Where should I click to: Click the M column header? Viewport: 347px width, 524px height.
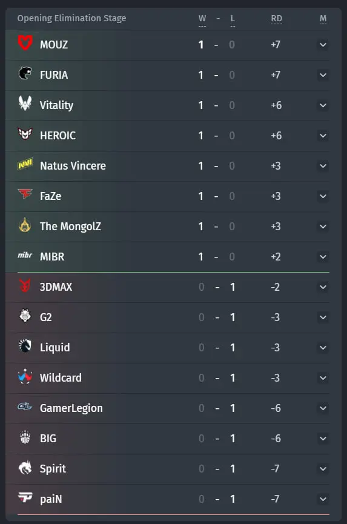(323, 18)
